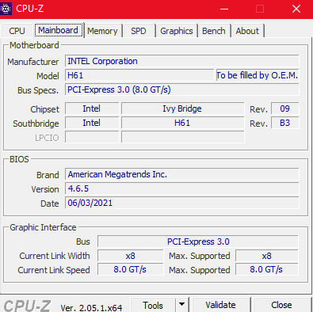Select the Mainboard tab
313x312 pixels.
tap(58, 30)
